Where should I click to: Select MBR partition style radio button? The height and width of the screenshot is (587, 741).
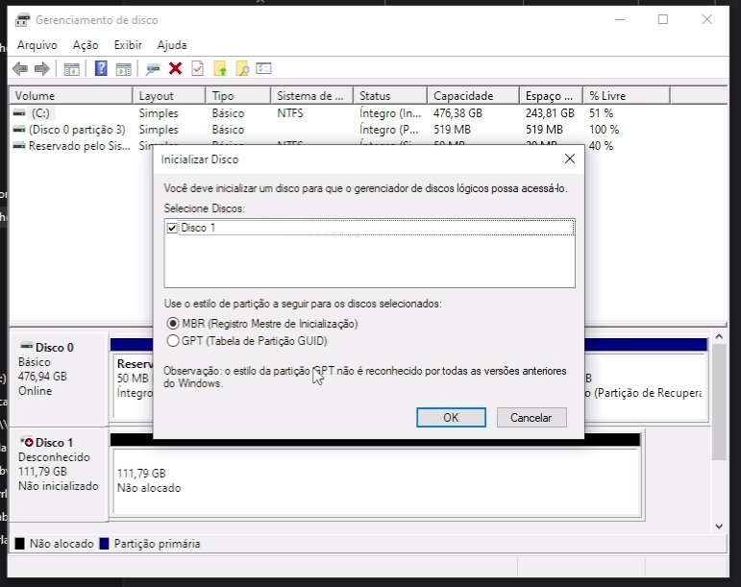[x=173, y=324]
